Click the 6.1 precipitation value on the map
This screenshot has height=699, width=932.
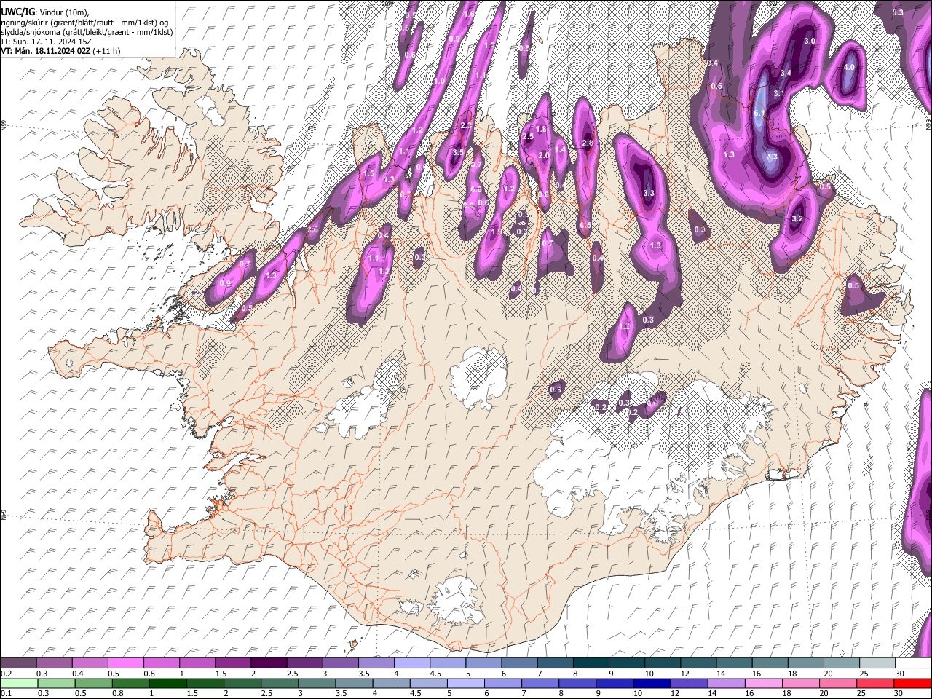point(759,114)
